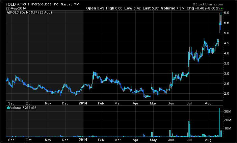Click the Aug label under the price chart
237x143 pixels.
point(208,103)
